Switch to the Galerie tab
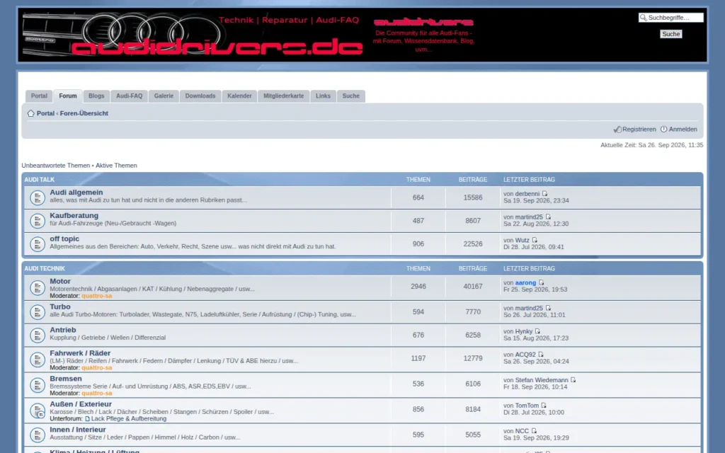 164,96
